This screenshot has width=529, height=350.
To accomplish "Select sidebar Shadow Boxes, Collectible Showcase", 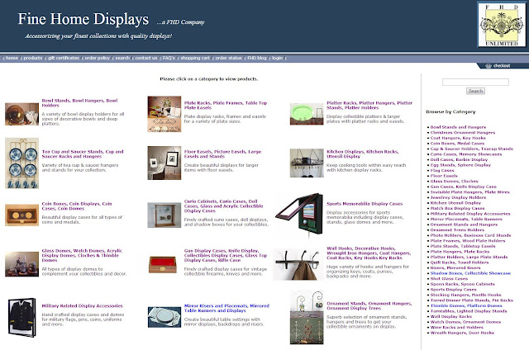I will 470,273.
